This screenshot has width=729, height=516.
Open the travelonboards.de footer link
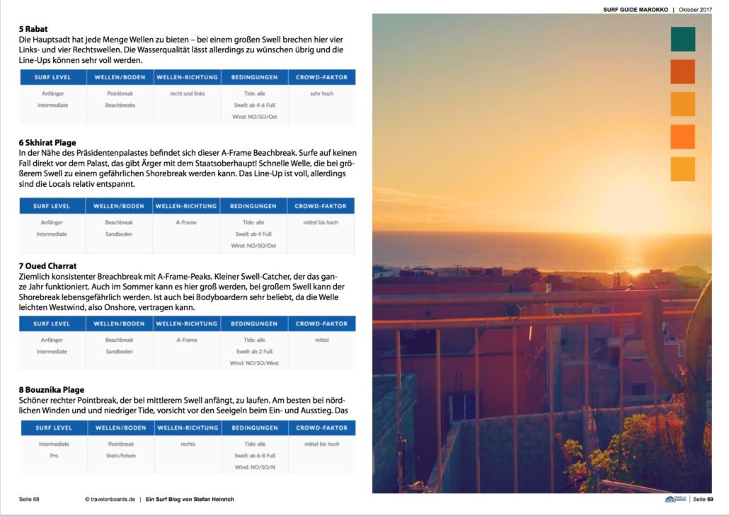(110, 499)
